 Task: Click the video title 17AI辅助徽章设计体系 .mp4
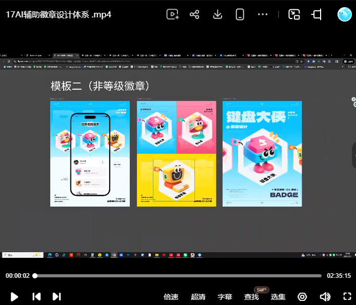[x=58, y=14]
